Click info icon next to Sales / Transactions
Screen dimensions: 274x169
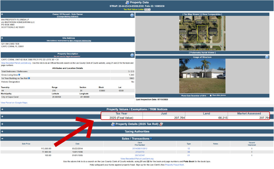[x=151, y=138]
